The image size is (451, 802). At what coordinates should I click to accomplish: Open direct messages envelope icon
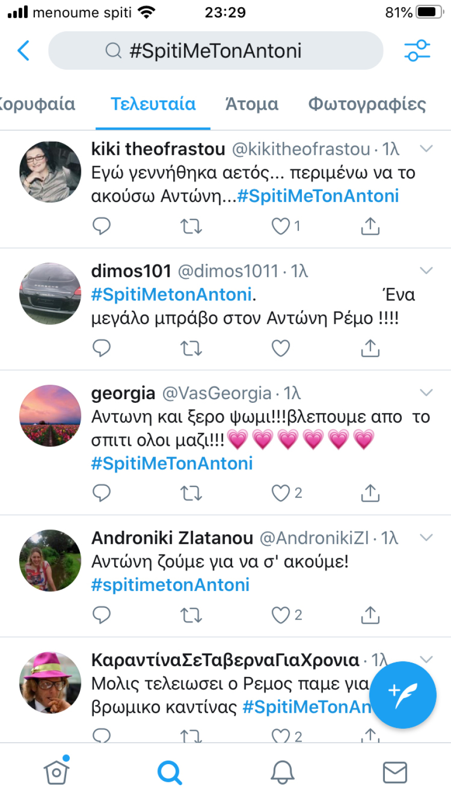click(395, 772)
